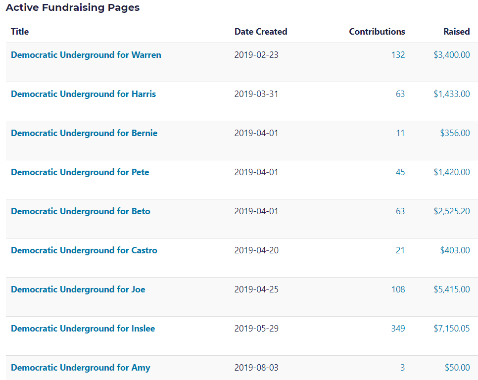Click the Date Created column header
The image size is (478, 380).
260,32
